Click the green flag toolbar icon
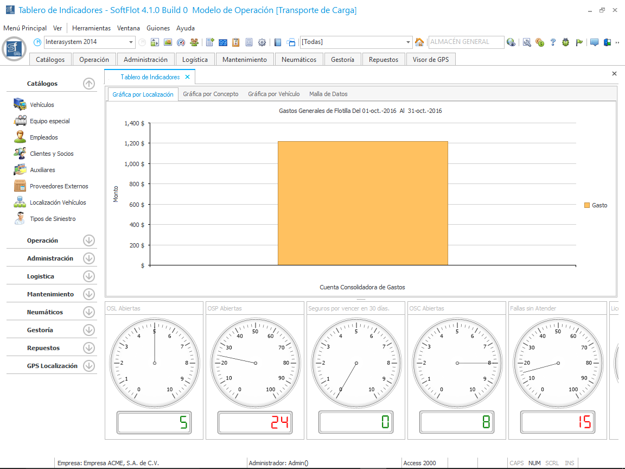The width and height of the screenshot is (625, 469). [x=579, y=42]
